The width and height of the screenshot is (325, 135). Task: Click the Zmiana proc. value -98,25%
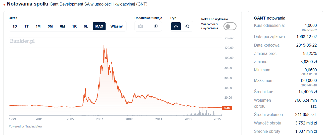[309, 54]
